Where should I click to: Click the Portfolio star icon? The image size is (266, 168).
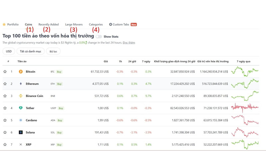coord(4,24)
